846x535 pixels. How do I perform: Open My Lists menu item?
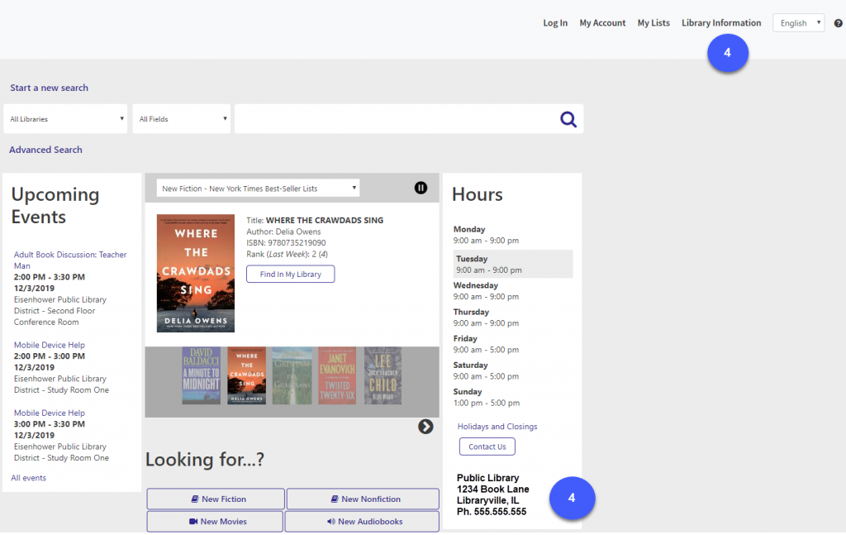[654, 22]
